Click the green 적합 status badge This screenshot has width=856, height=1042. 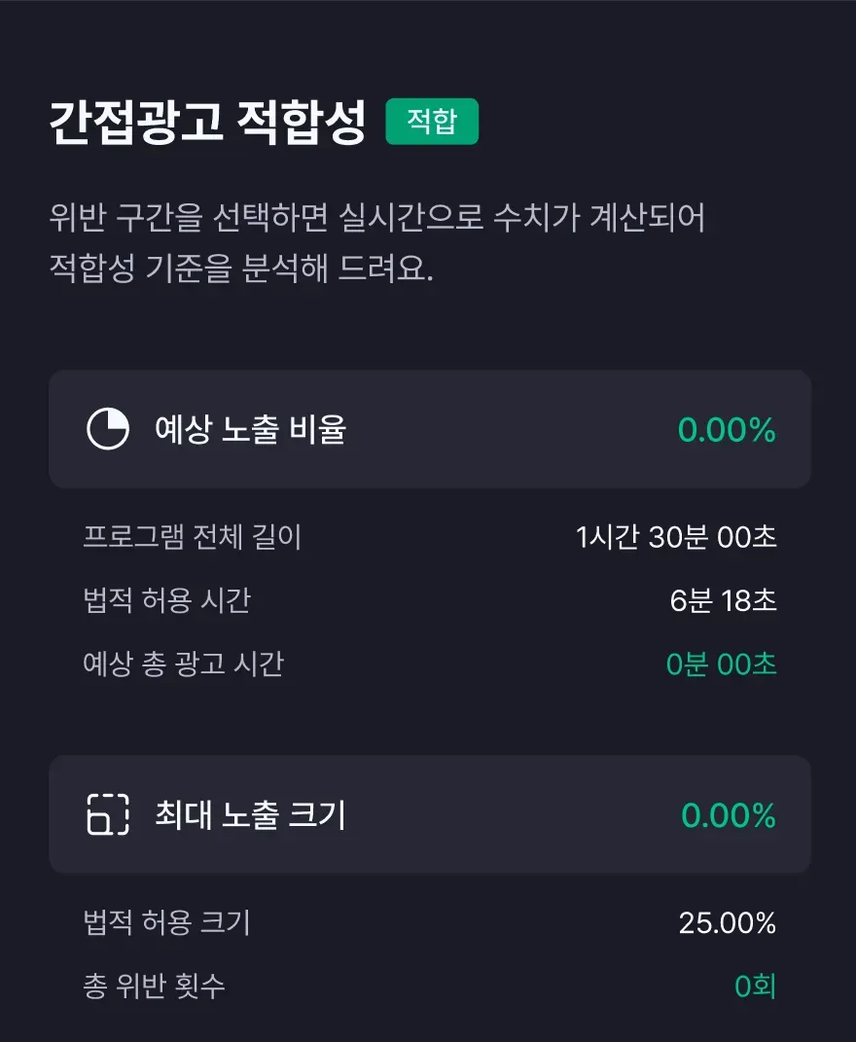coord(432,122)
